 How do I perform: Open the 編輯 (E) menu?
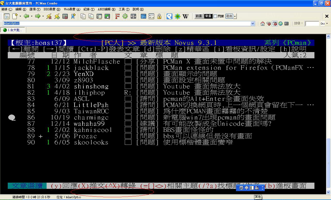point(21,9)
